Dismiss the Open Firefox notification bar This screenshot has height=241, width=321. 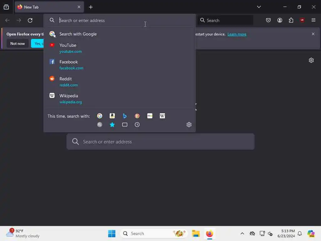coord(313,34)
